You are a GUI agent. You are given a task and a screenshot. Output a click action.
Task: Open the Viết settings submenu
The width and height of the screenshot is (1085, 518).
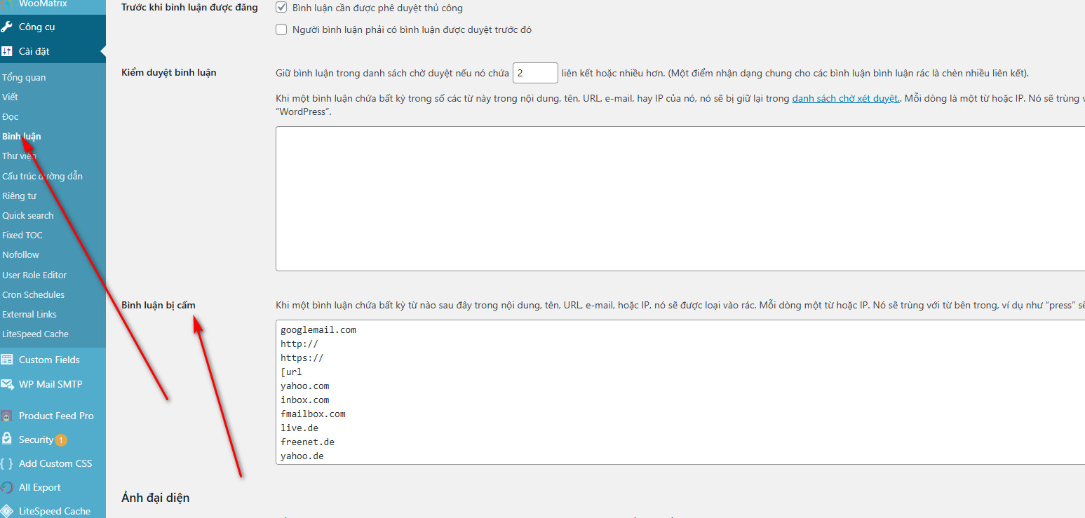[11, 97]
